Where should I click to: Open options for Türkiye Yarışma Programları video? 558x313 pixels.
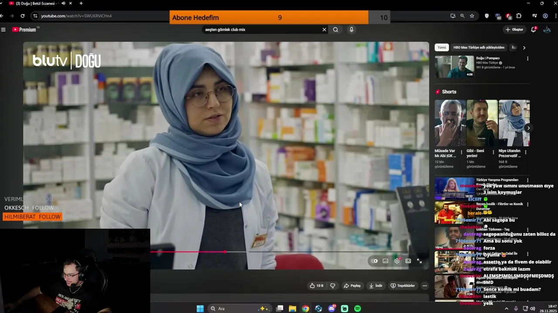pos(527,180)
